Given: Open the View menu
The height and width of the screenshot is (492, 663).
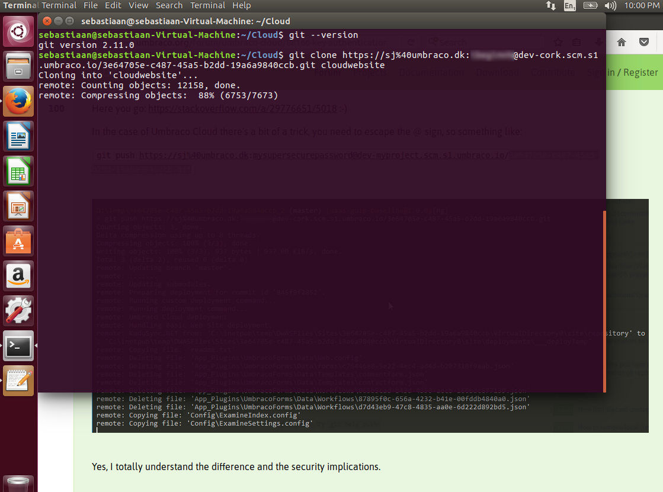Looking at the screenshot, I should [x=138, y=5].
